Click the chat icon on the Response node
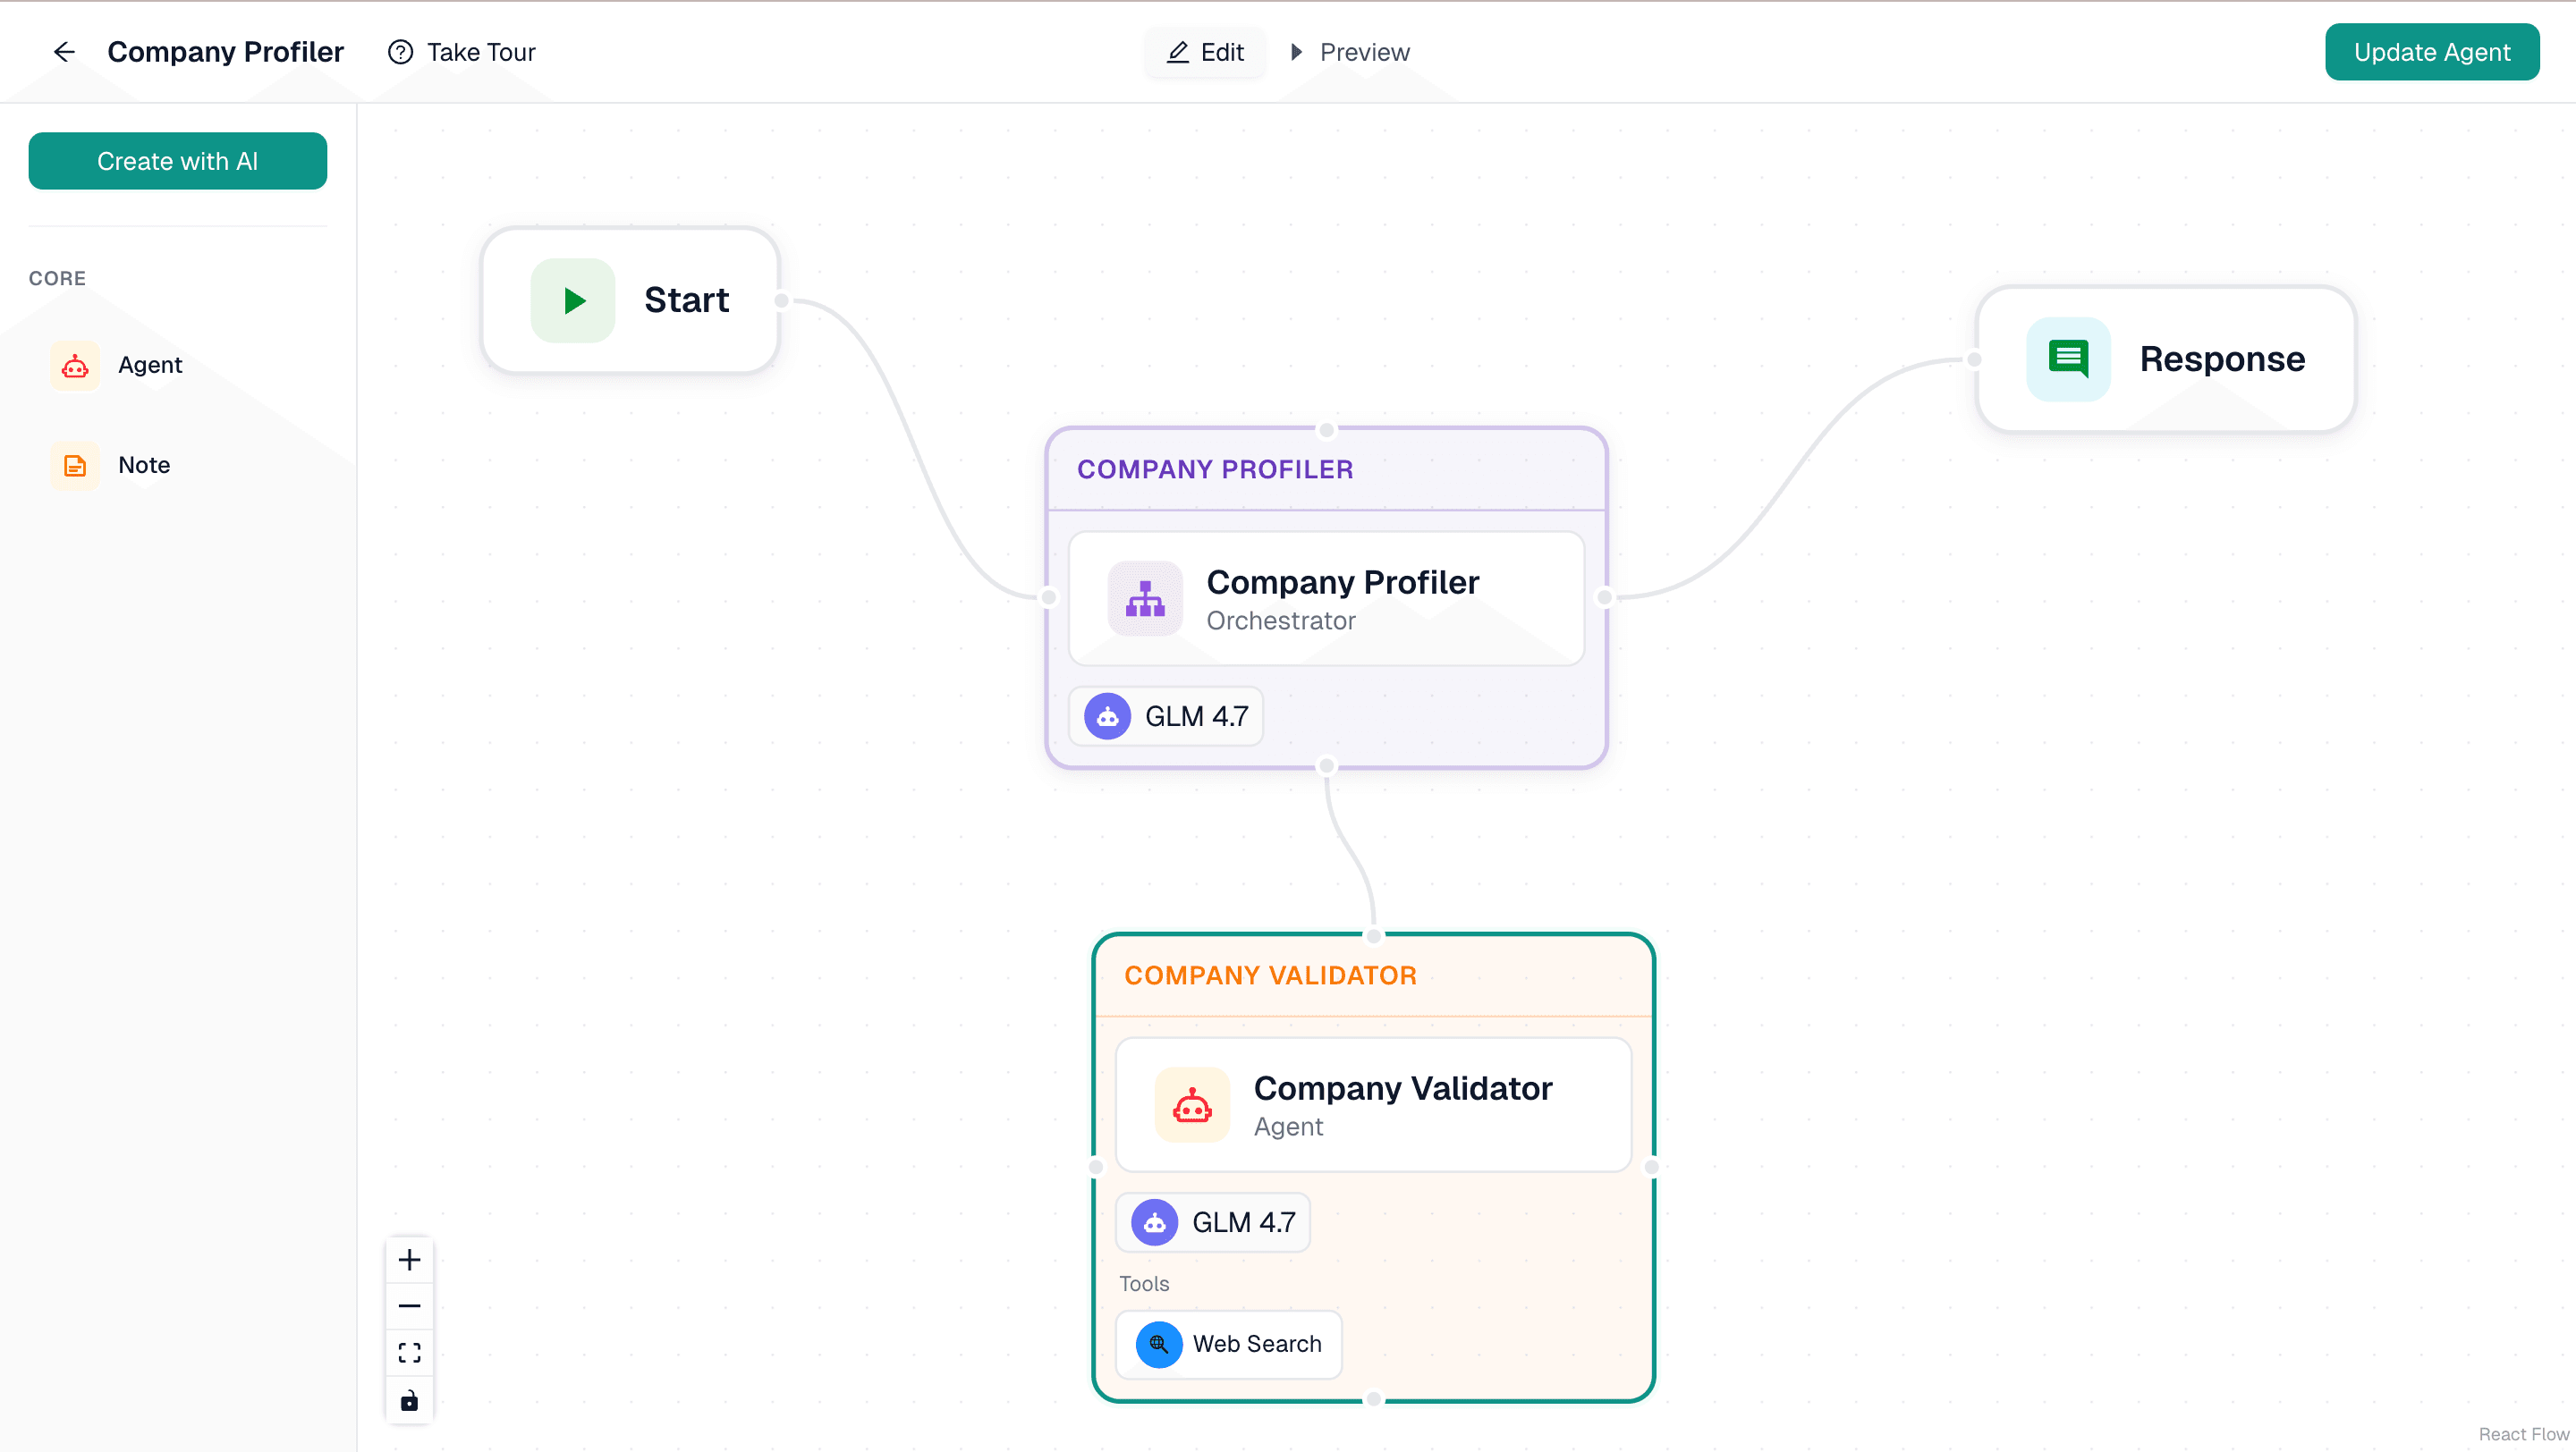The image size is (2576, 1452). (2068, 359)
